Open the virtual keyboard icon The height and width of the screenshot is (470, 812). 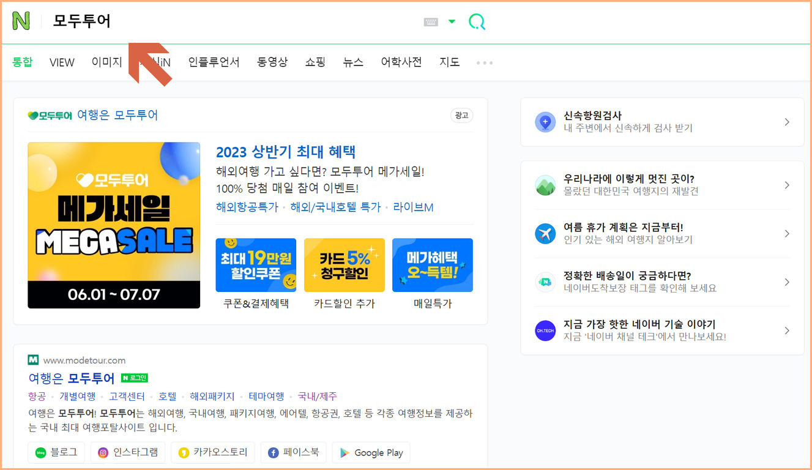(x=431, y=22)
